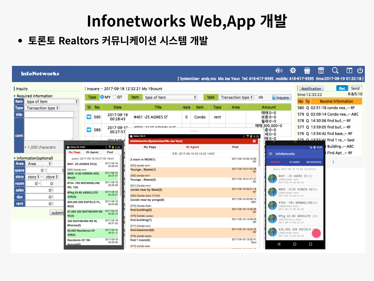Enable the cls checkbox next to Transaction type
This screenshot has width=374, height=281.
257,97
